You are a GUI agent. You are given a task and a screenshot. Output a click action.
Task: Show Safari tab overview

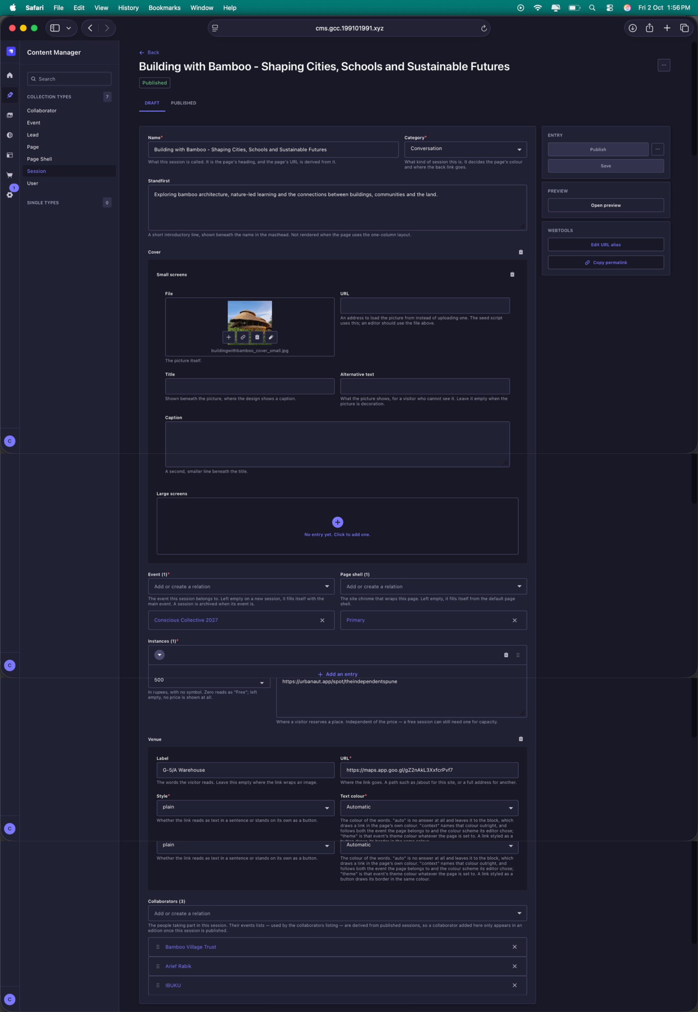pos(684,28)
